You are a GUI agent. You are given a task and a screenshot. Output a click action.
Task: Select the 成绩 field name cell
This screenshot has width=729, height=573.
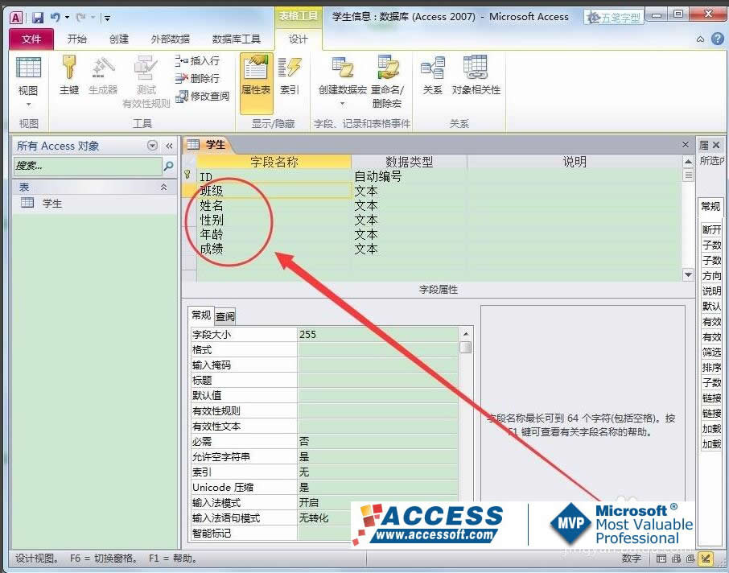coord(274,249)
